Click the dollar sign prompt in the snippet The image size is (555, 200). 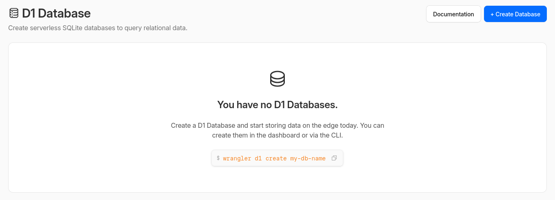point(218,158)
